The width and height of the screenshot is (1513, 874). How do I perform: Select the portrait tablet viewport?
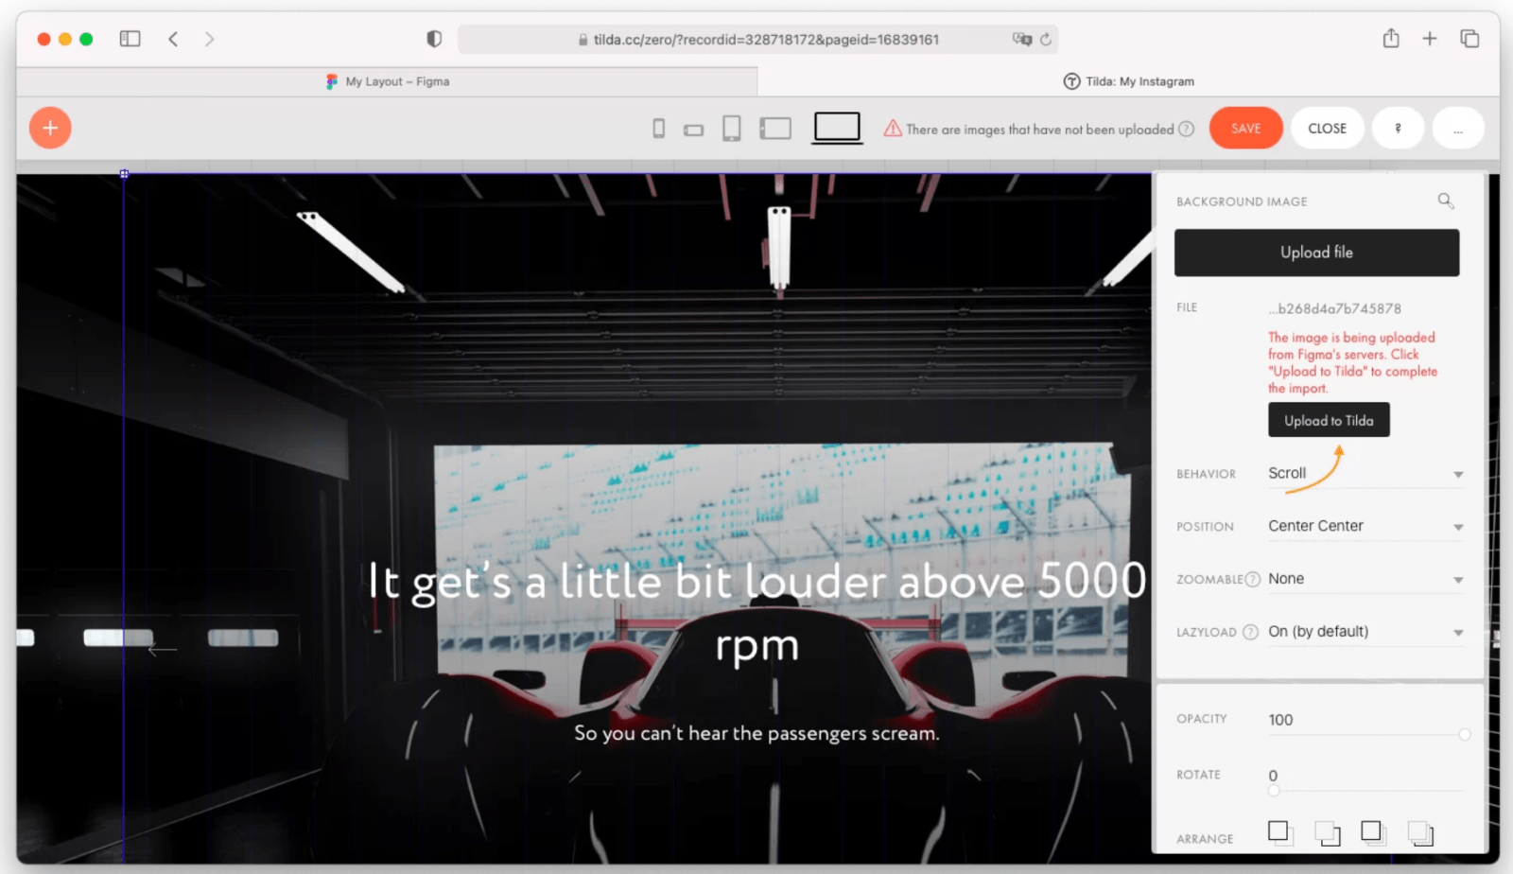pos(731,129)
